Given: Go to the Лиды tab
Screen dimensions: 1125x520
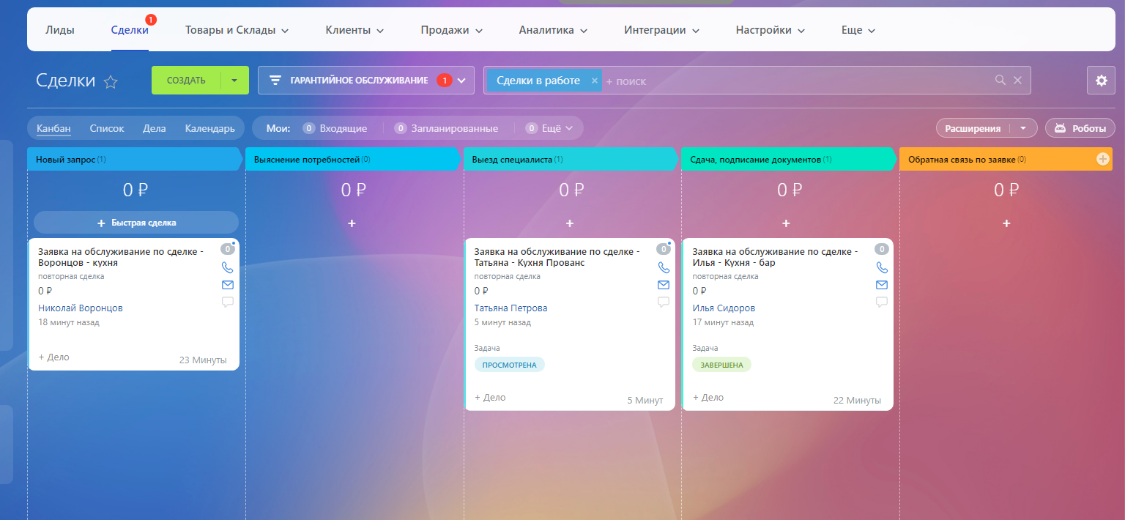Looking at the screenshot, I should click(x=60, y=30).
